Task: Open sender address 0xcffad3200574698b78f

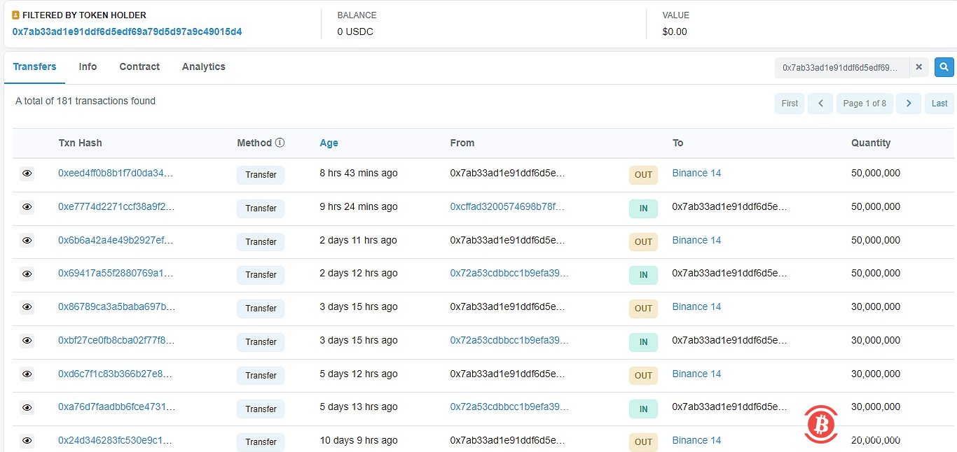Action: coord(507,206)
